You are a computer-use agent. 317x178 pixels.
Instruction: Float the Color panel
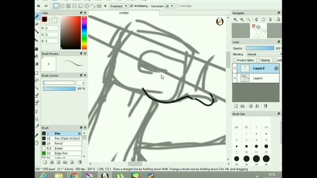(x=81, y=13)
